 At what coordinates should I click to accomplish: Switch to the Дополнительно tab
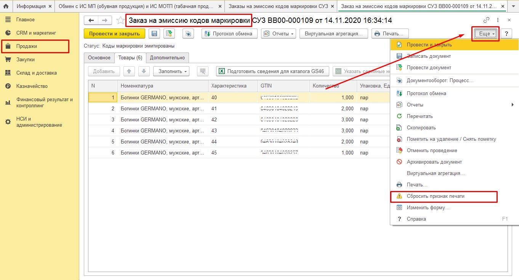click(167, 57)
